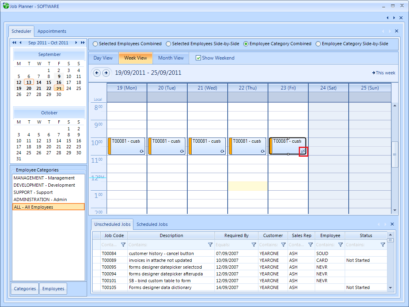The height and width of the screenshot is (307, 409).
Task: Open the Customer column filter dropdown
Action: coord(283,245)
